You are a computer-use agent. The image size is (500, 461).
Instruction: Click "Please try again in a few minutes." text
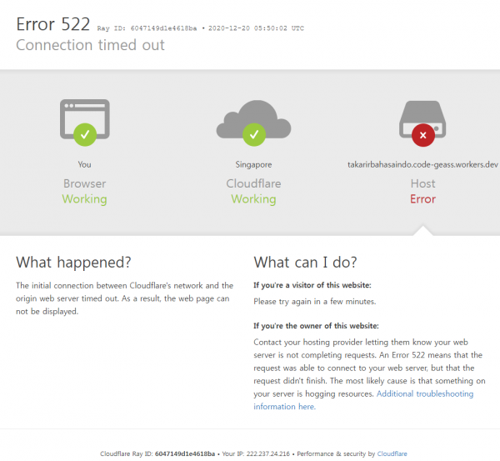(315, 302)
